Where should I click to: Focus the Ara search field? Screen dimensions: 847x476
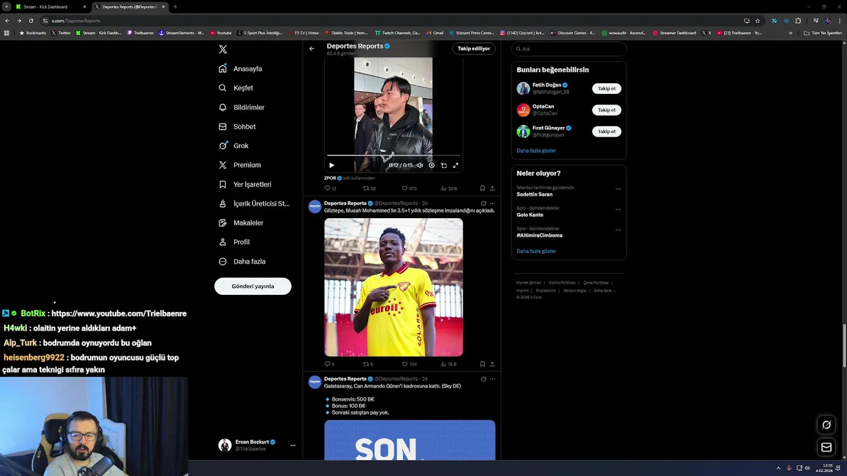(569, 49)
